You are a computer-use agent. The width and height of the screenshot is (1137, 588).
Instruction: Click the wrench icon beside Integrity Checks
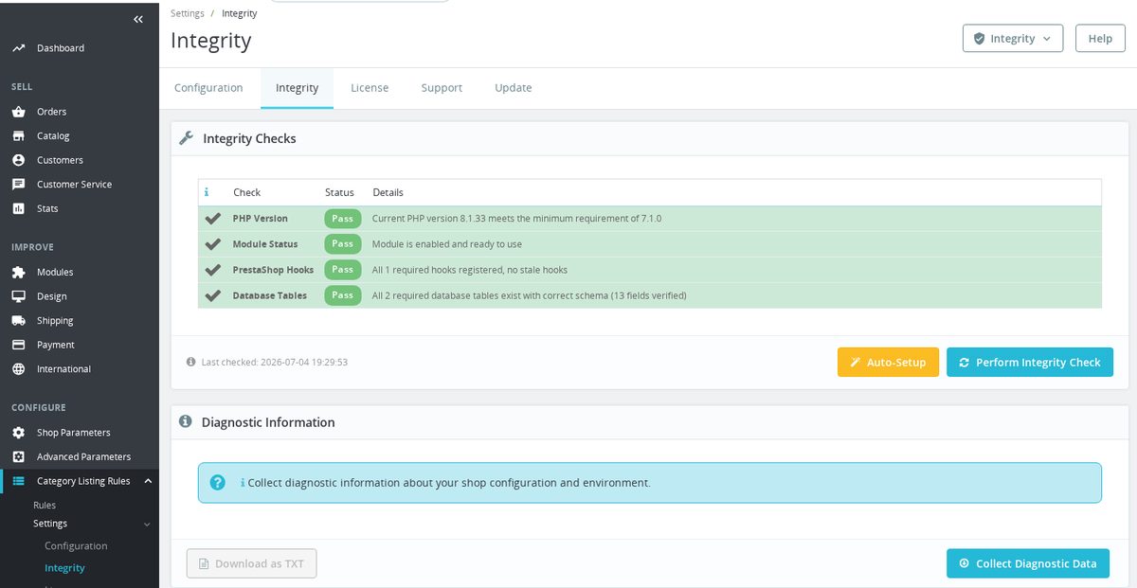click(x=187, y=137)
